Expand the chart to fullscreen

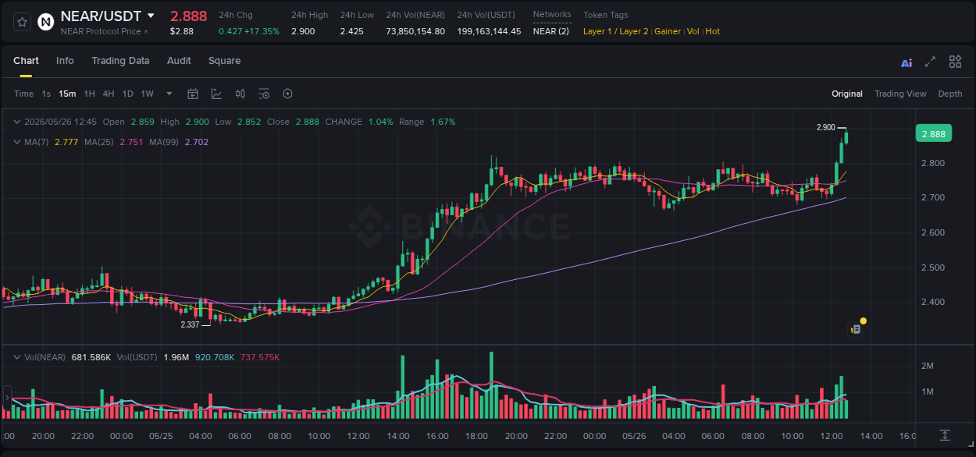pyautogui.click(x=930, y=62)
